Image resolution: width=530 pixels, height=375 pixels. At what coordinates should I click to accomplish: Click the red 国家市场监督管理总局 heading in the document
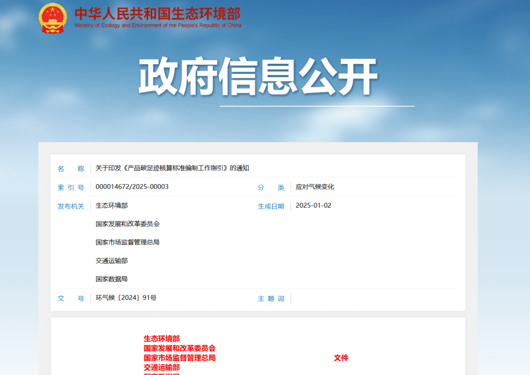(180, 358)
